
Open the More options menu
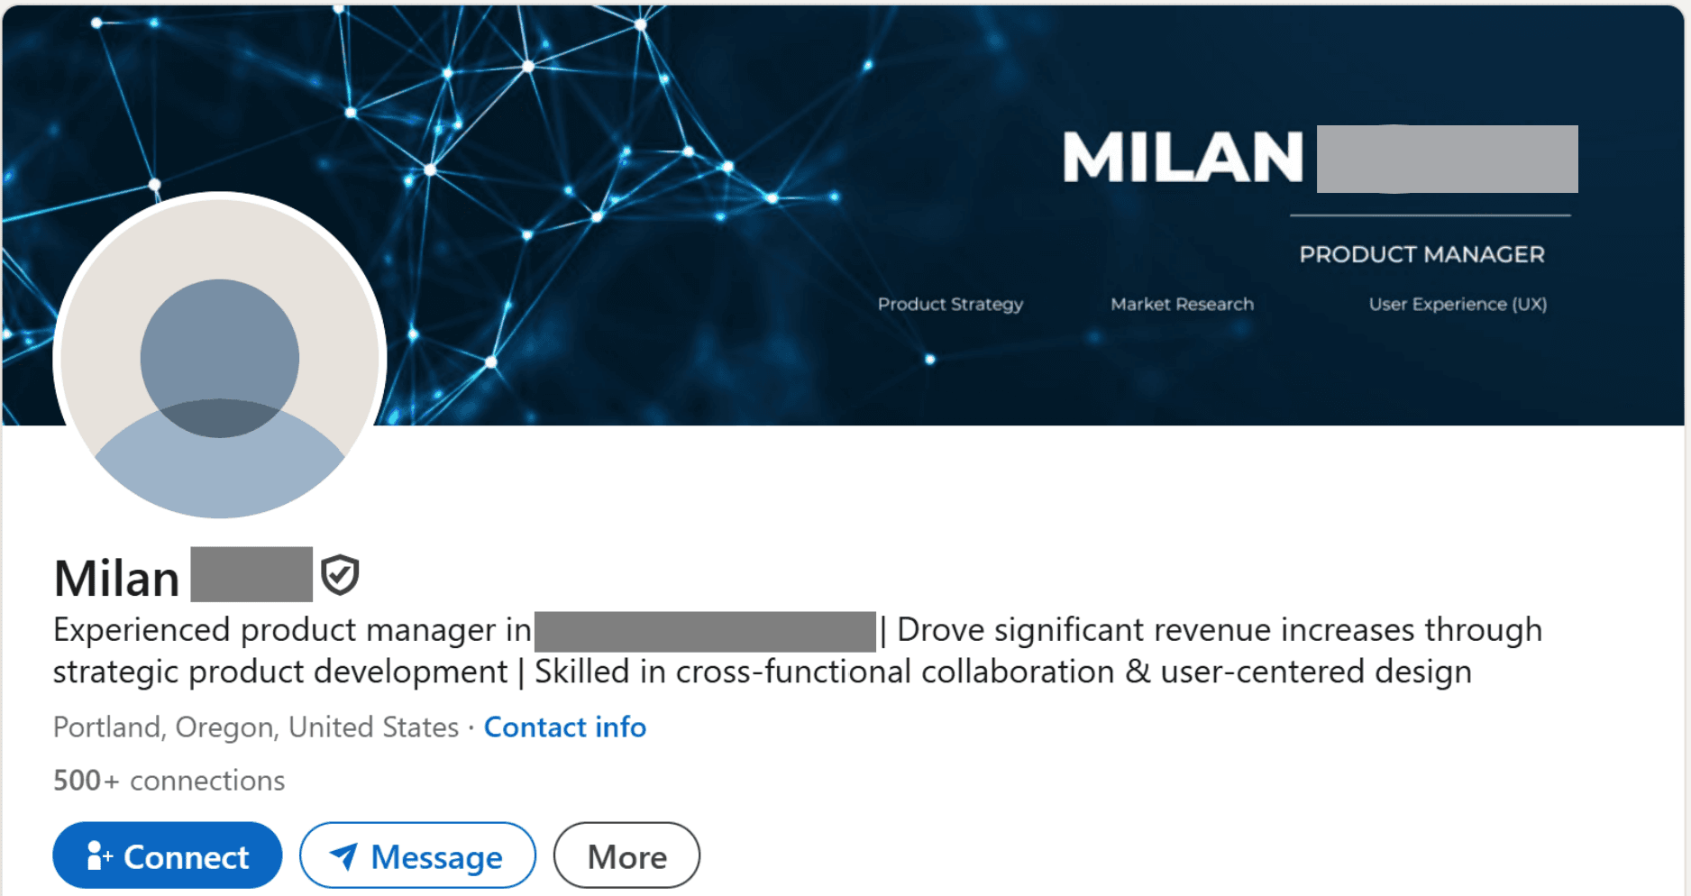pyautogui.click(x=626, y=855)
